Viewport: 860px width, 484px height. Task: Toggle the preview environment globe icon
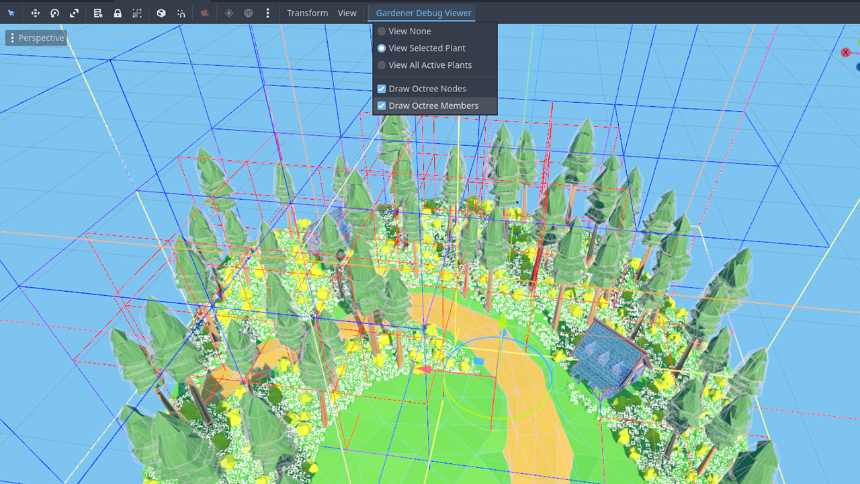249,13
